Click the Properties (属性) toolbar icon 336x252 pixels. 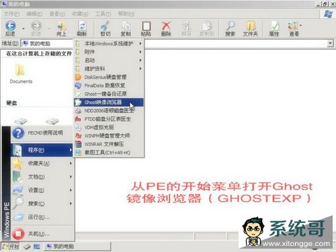(x=274, y=26)
